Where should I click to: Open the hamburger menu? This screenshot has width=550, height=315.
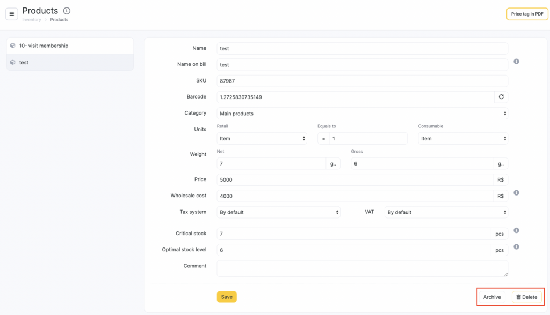tap(12, 14)
